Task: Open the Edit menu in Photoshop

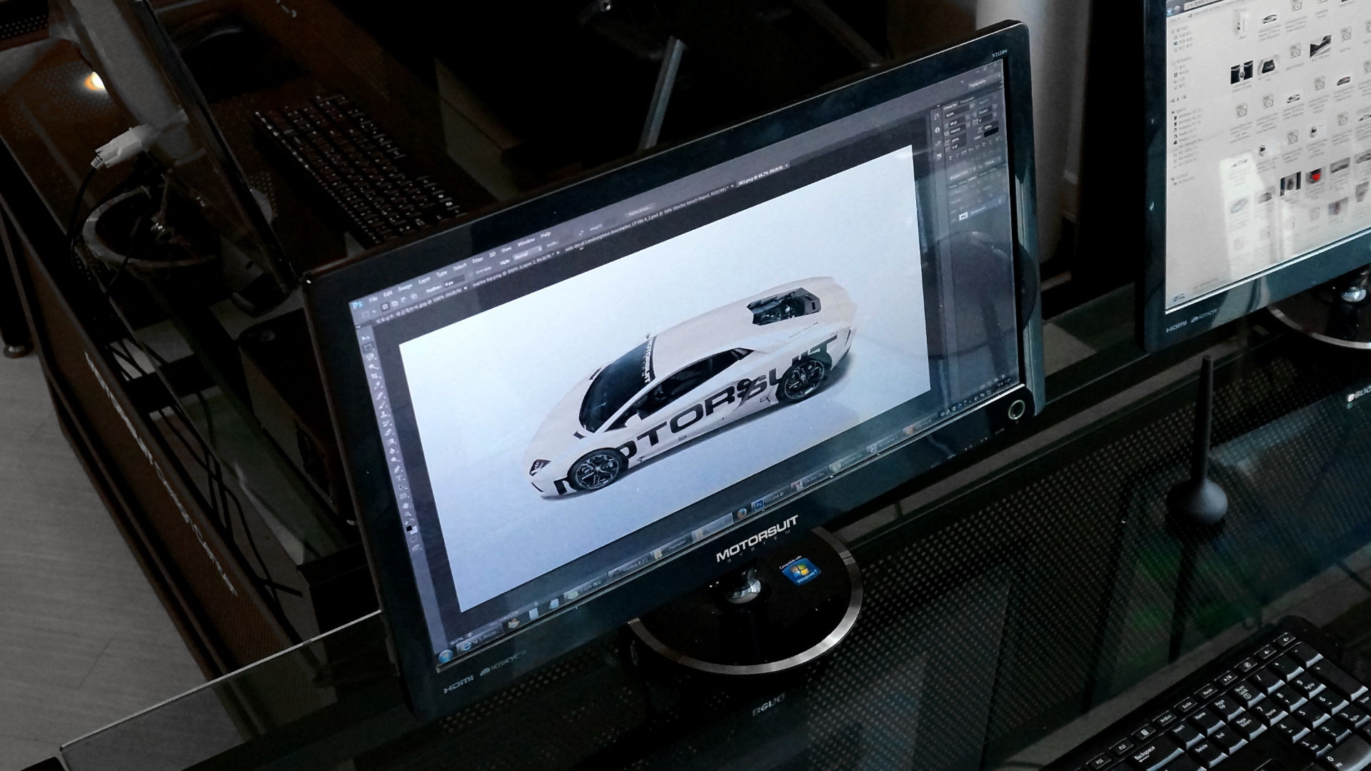Action: tap(388, 293)
